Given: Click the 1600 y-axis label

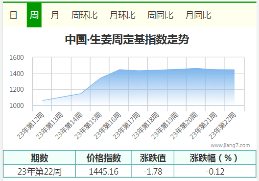Looking at the screenshot, I should tap(17, 57).
